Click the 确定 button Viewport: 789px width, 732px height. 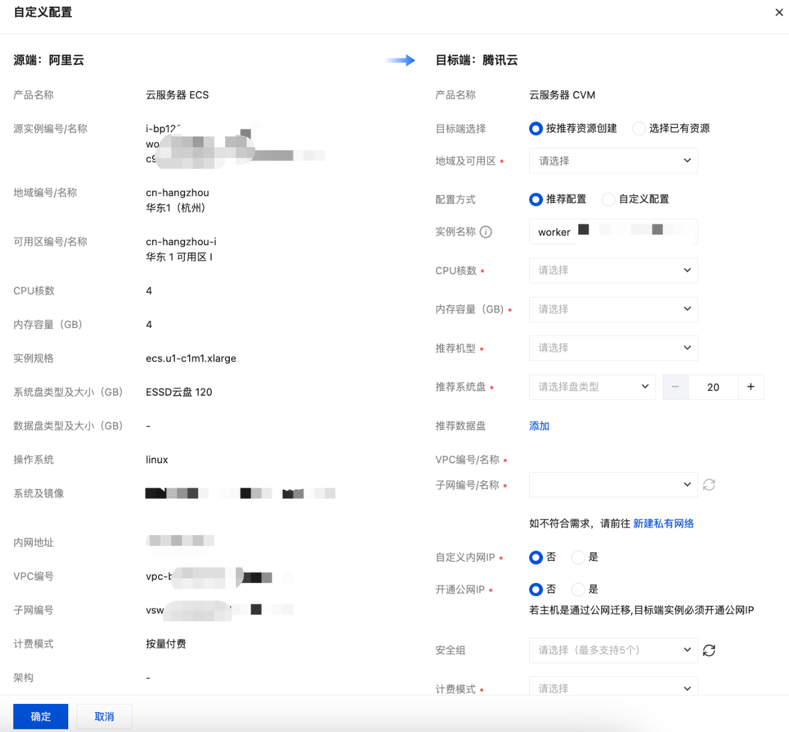(x=41, y=716)
